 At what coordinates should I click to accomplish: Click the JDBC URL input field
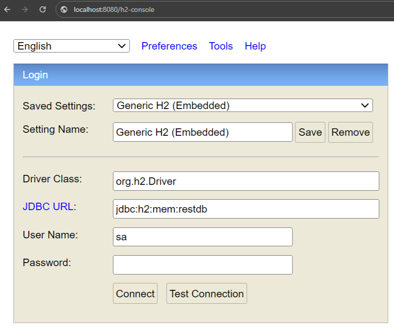(246, 209)
